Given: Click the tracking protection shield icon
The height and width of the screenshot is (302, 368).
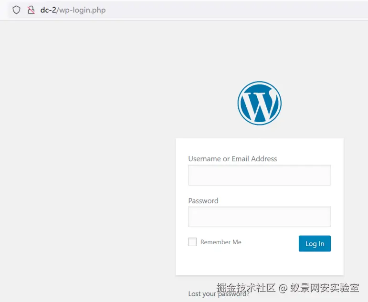Looking at the screenshot, I should coord(16,10).
